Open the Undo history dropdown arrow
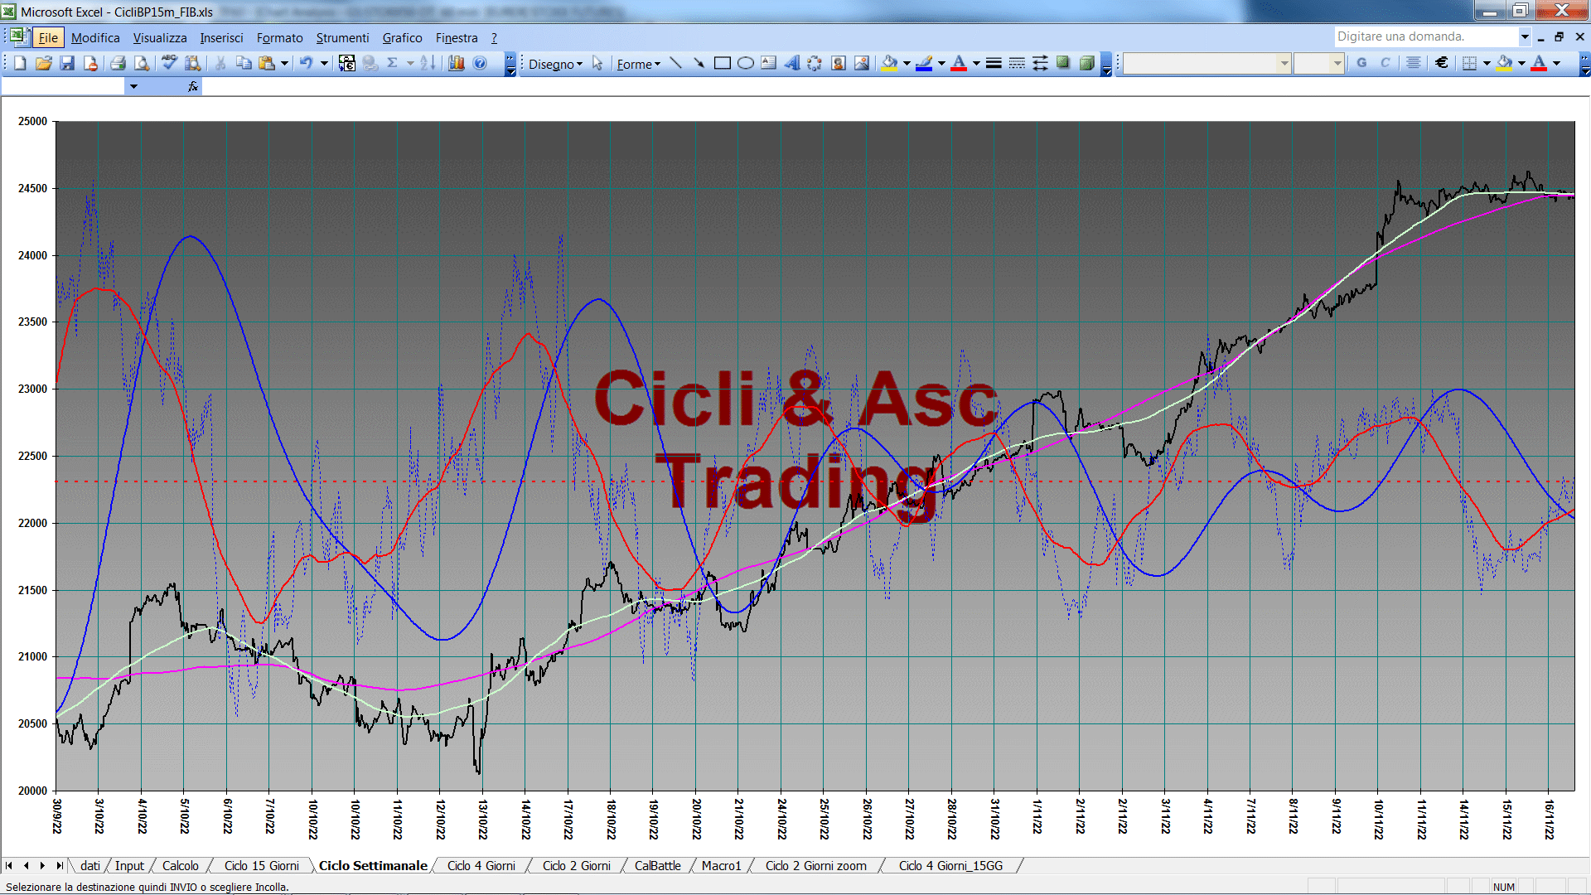 324,63
